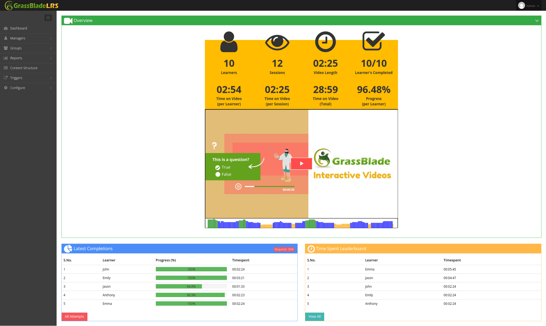Open Groups menu item
Image resolution: width=546 pixels, height=326 pixels.
[x=28, y=48]
